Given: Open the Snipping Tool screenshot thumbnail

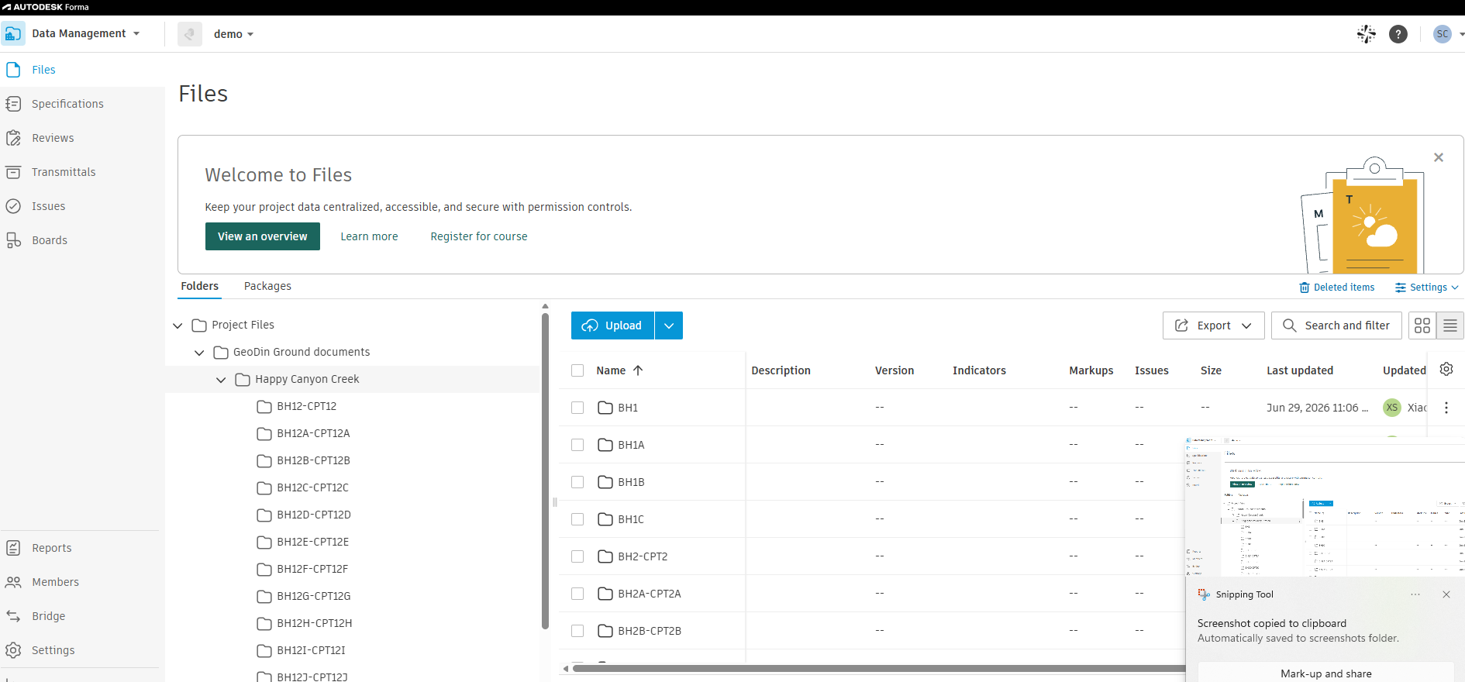Looking at the screenshot, I should 1325,506.
